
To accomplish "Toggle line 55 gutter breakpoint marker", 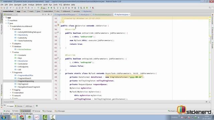I will pos(58,25).
